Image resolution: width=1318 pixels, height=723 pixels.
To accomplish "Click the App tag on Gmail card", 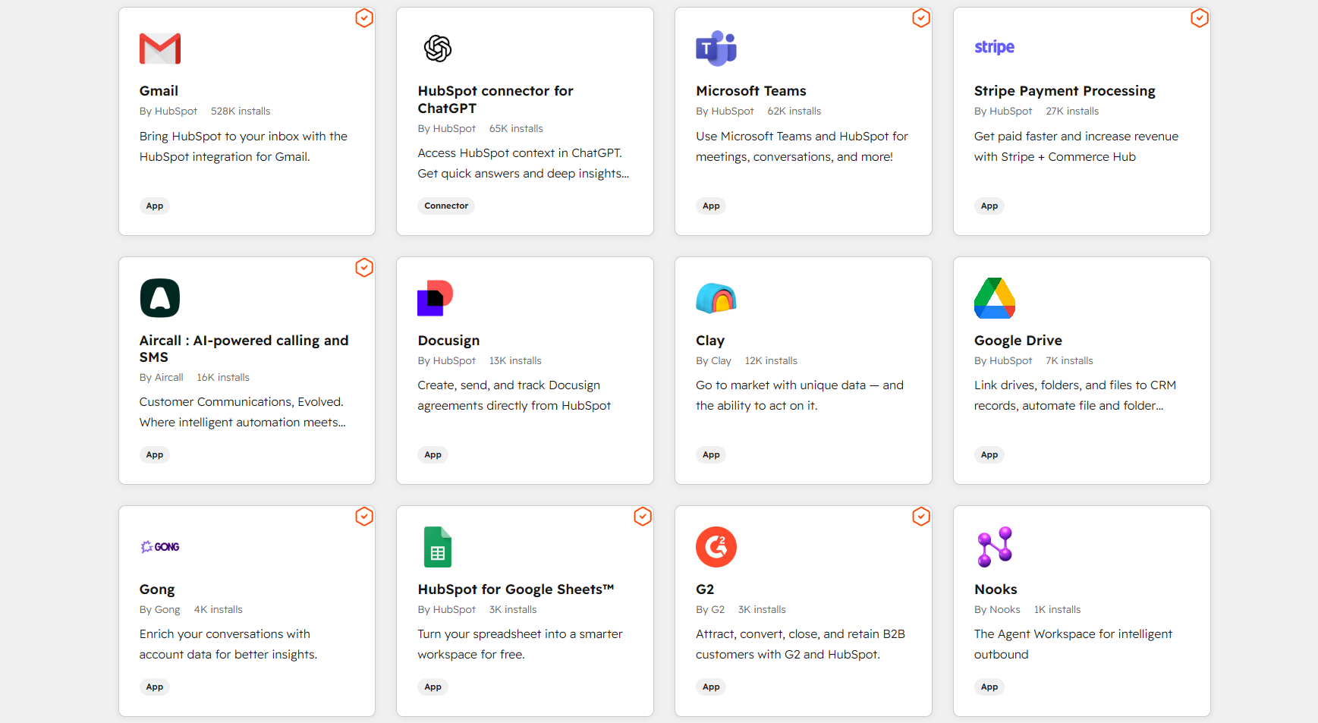I will [155, 206].
